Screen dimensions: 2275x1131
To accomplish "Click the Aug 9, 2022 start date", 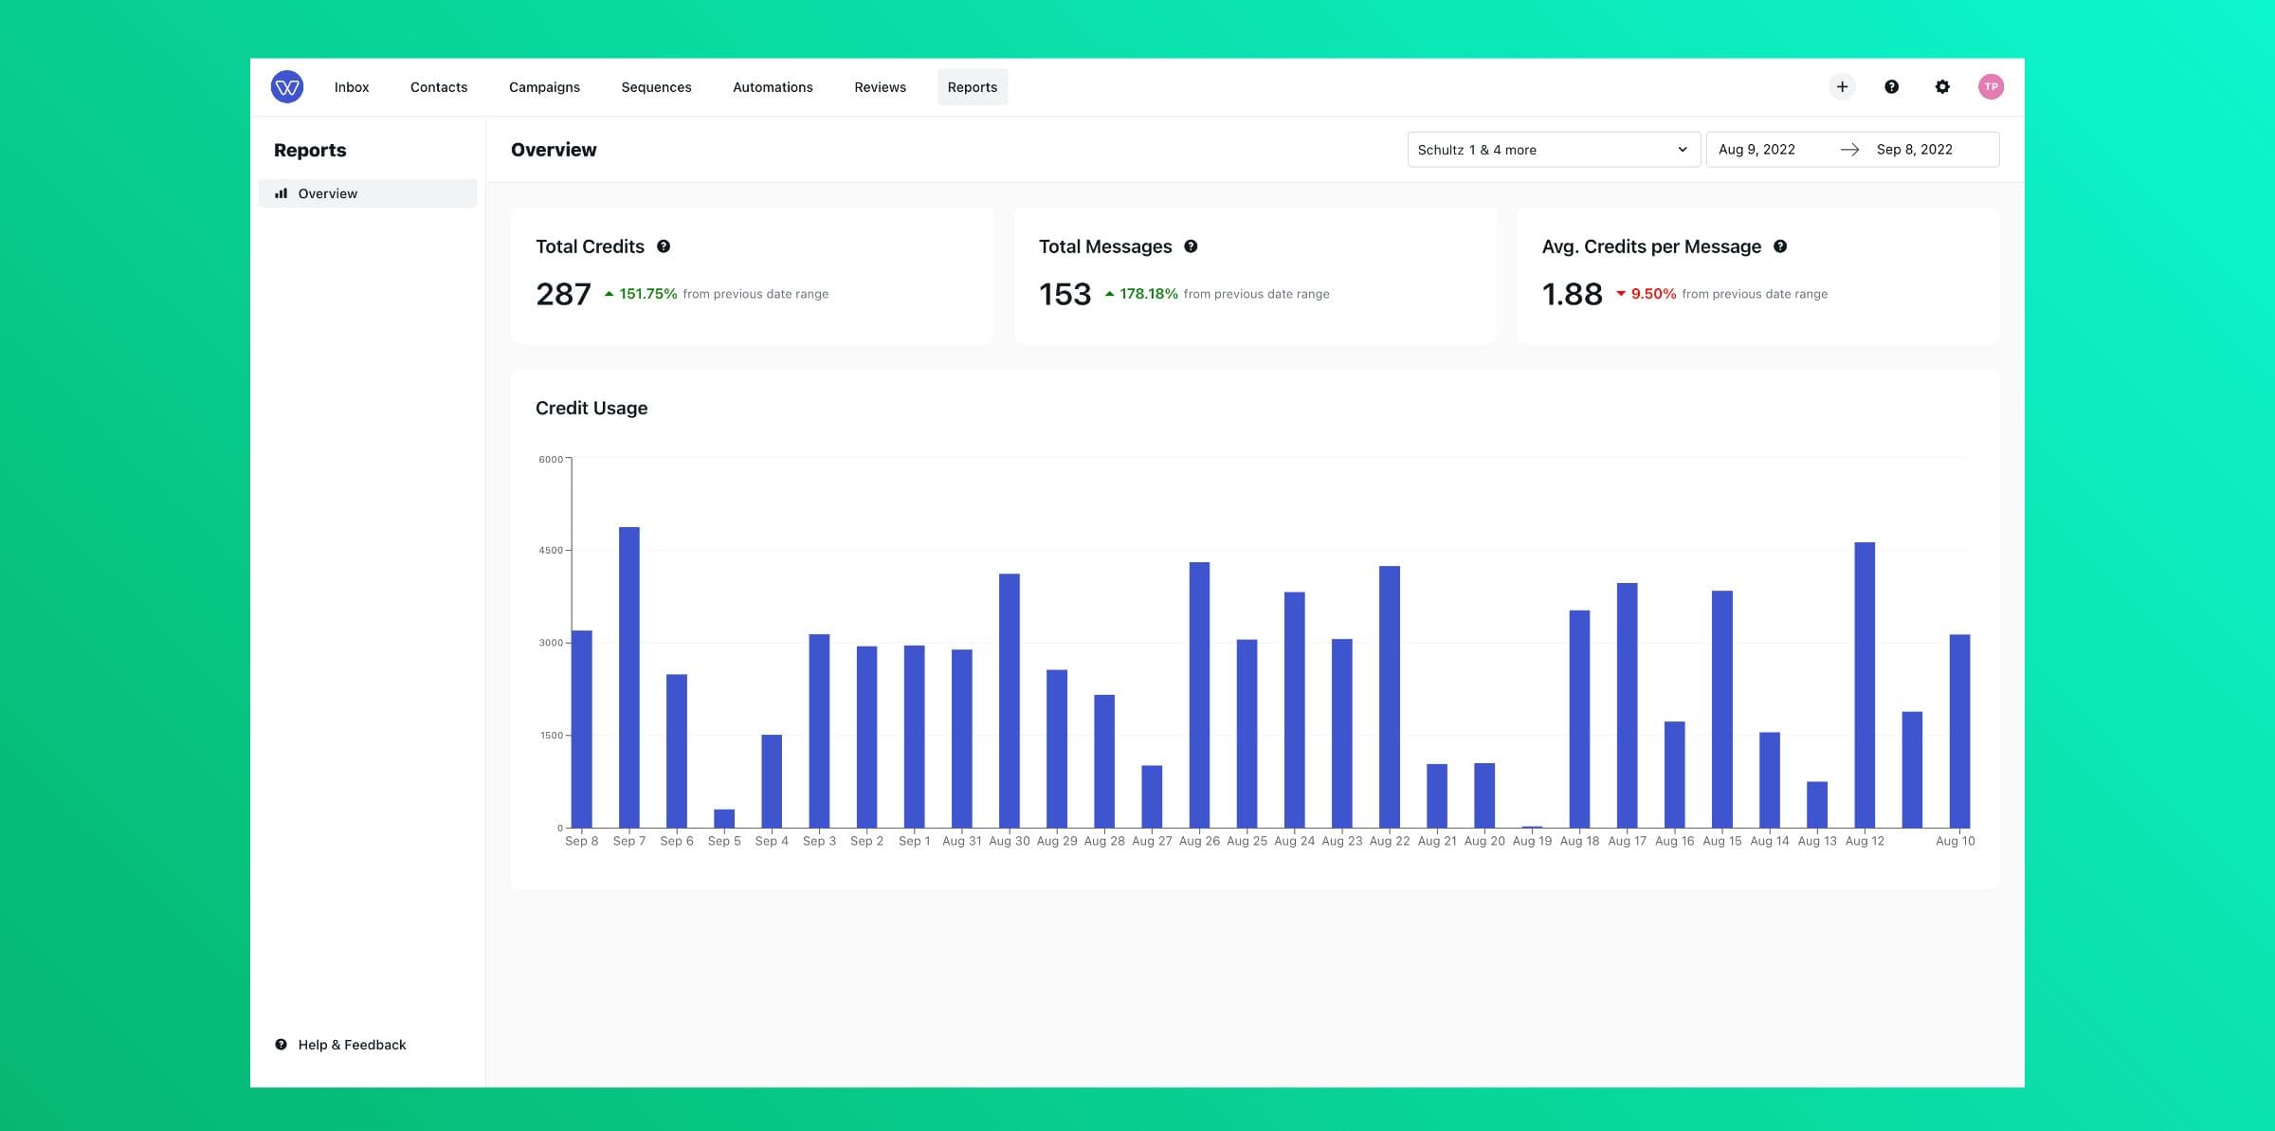I will 1756,150.
